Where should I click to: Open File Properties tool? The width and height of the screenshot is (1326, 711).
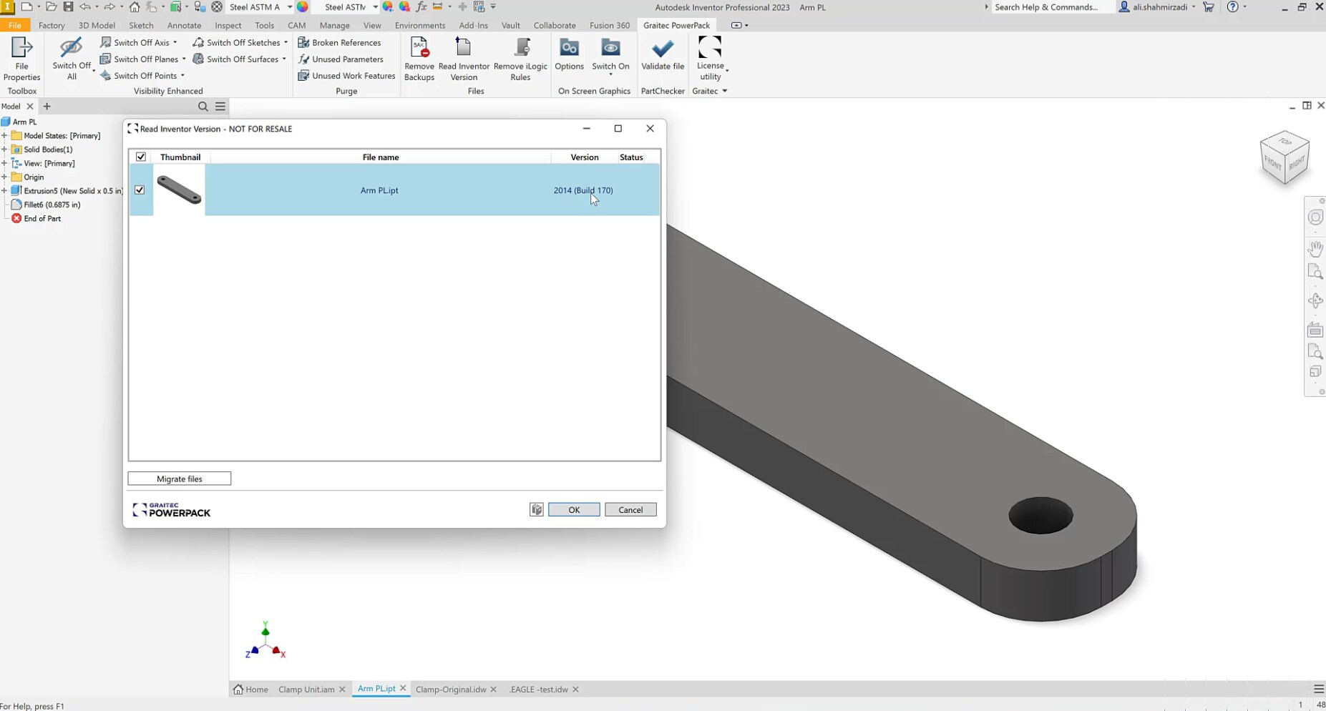pos(21,59)
